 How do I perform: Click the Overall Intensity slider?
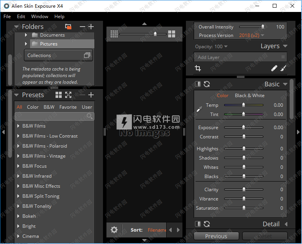pyautogui.click(x=252, y=27)
